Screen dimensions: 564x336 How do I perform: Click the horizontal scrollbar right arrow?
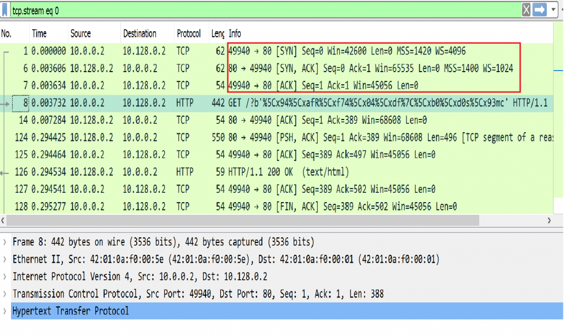coord(549,220)
